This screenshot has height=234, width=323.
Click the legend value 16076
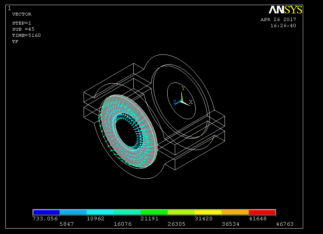(x=123, y=224)
